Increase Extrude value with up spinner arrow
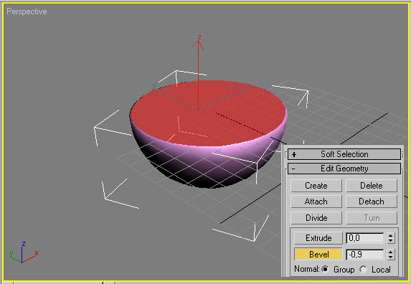This screenshot has width=411, height=284. click(390, 235)
